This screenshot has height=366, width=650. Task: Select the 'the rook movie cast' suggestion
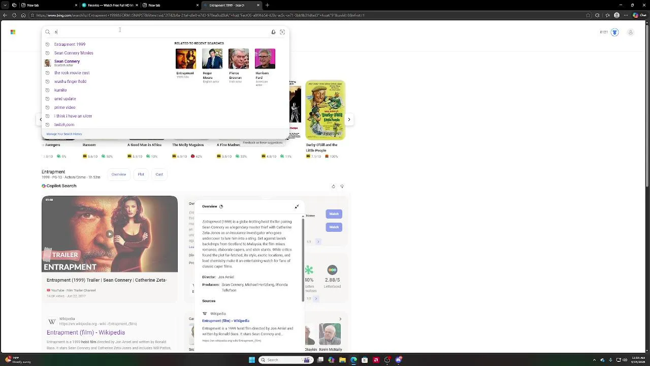pyautogui.click(x=72, y=73)
